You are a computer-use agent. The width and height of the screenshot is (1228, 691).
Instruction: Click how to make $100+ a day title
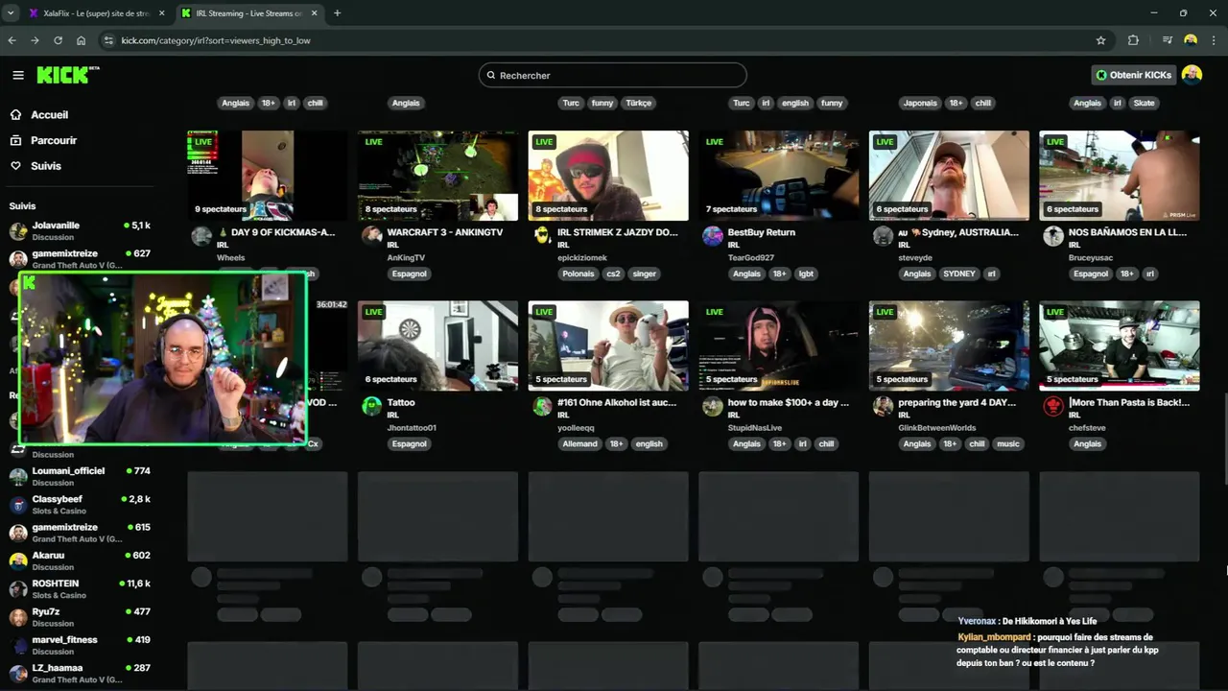tap(789, 402)
